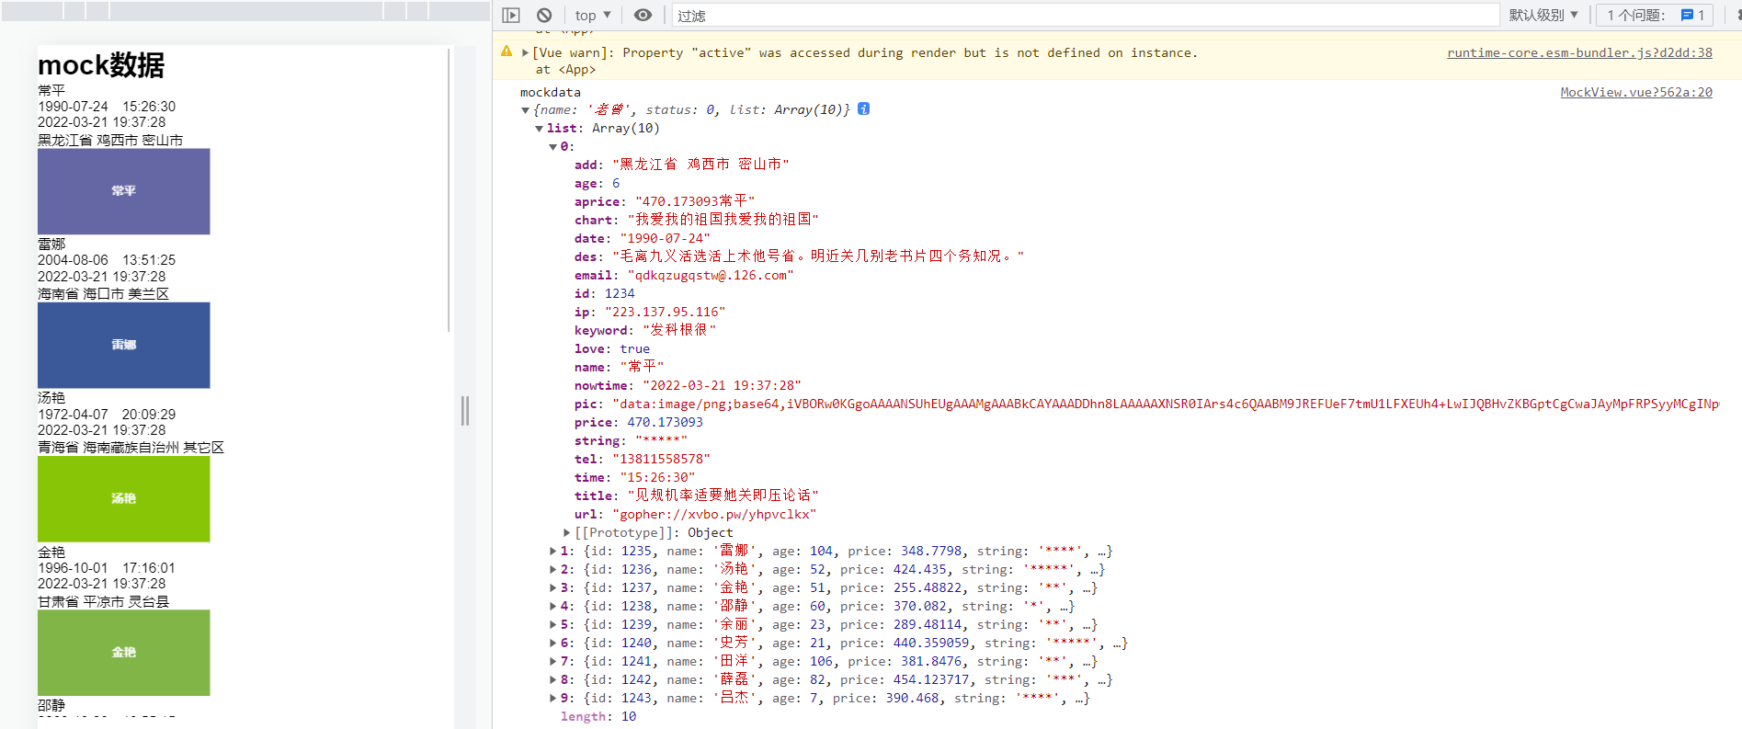1742x729 pixels.
Task: Expand list item 5 with id 1239
Action: (552, 624)
